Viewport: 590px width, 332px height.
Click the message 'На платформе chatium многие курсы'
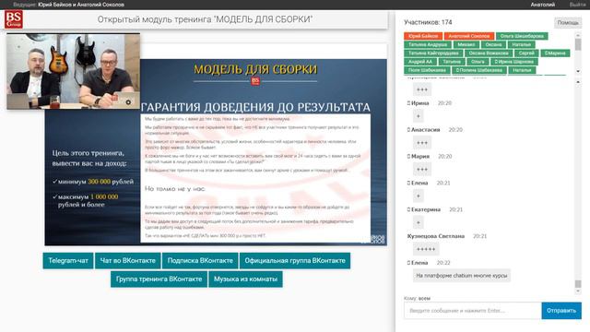point(462,276)
